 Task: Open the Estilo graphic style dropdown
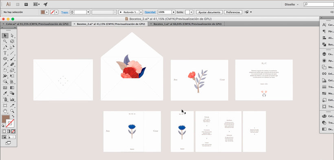(191, 12)
